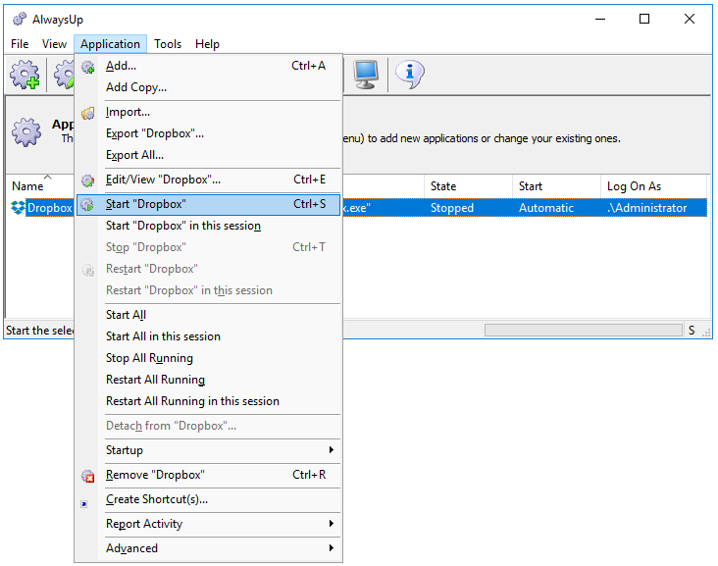The image size is (718, 566).
Task: Choose Edit/View "Dropbox"... entry
Action: (x=208, y=180)
